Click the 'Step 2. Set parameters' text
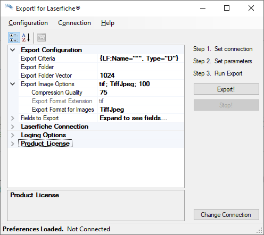Image resolution: width=264 pixels, height=235 pixels. tap(222, 61)
